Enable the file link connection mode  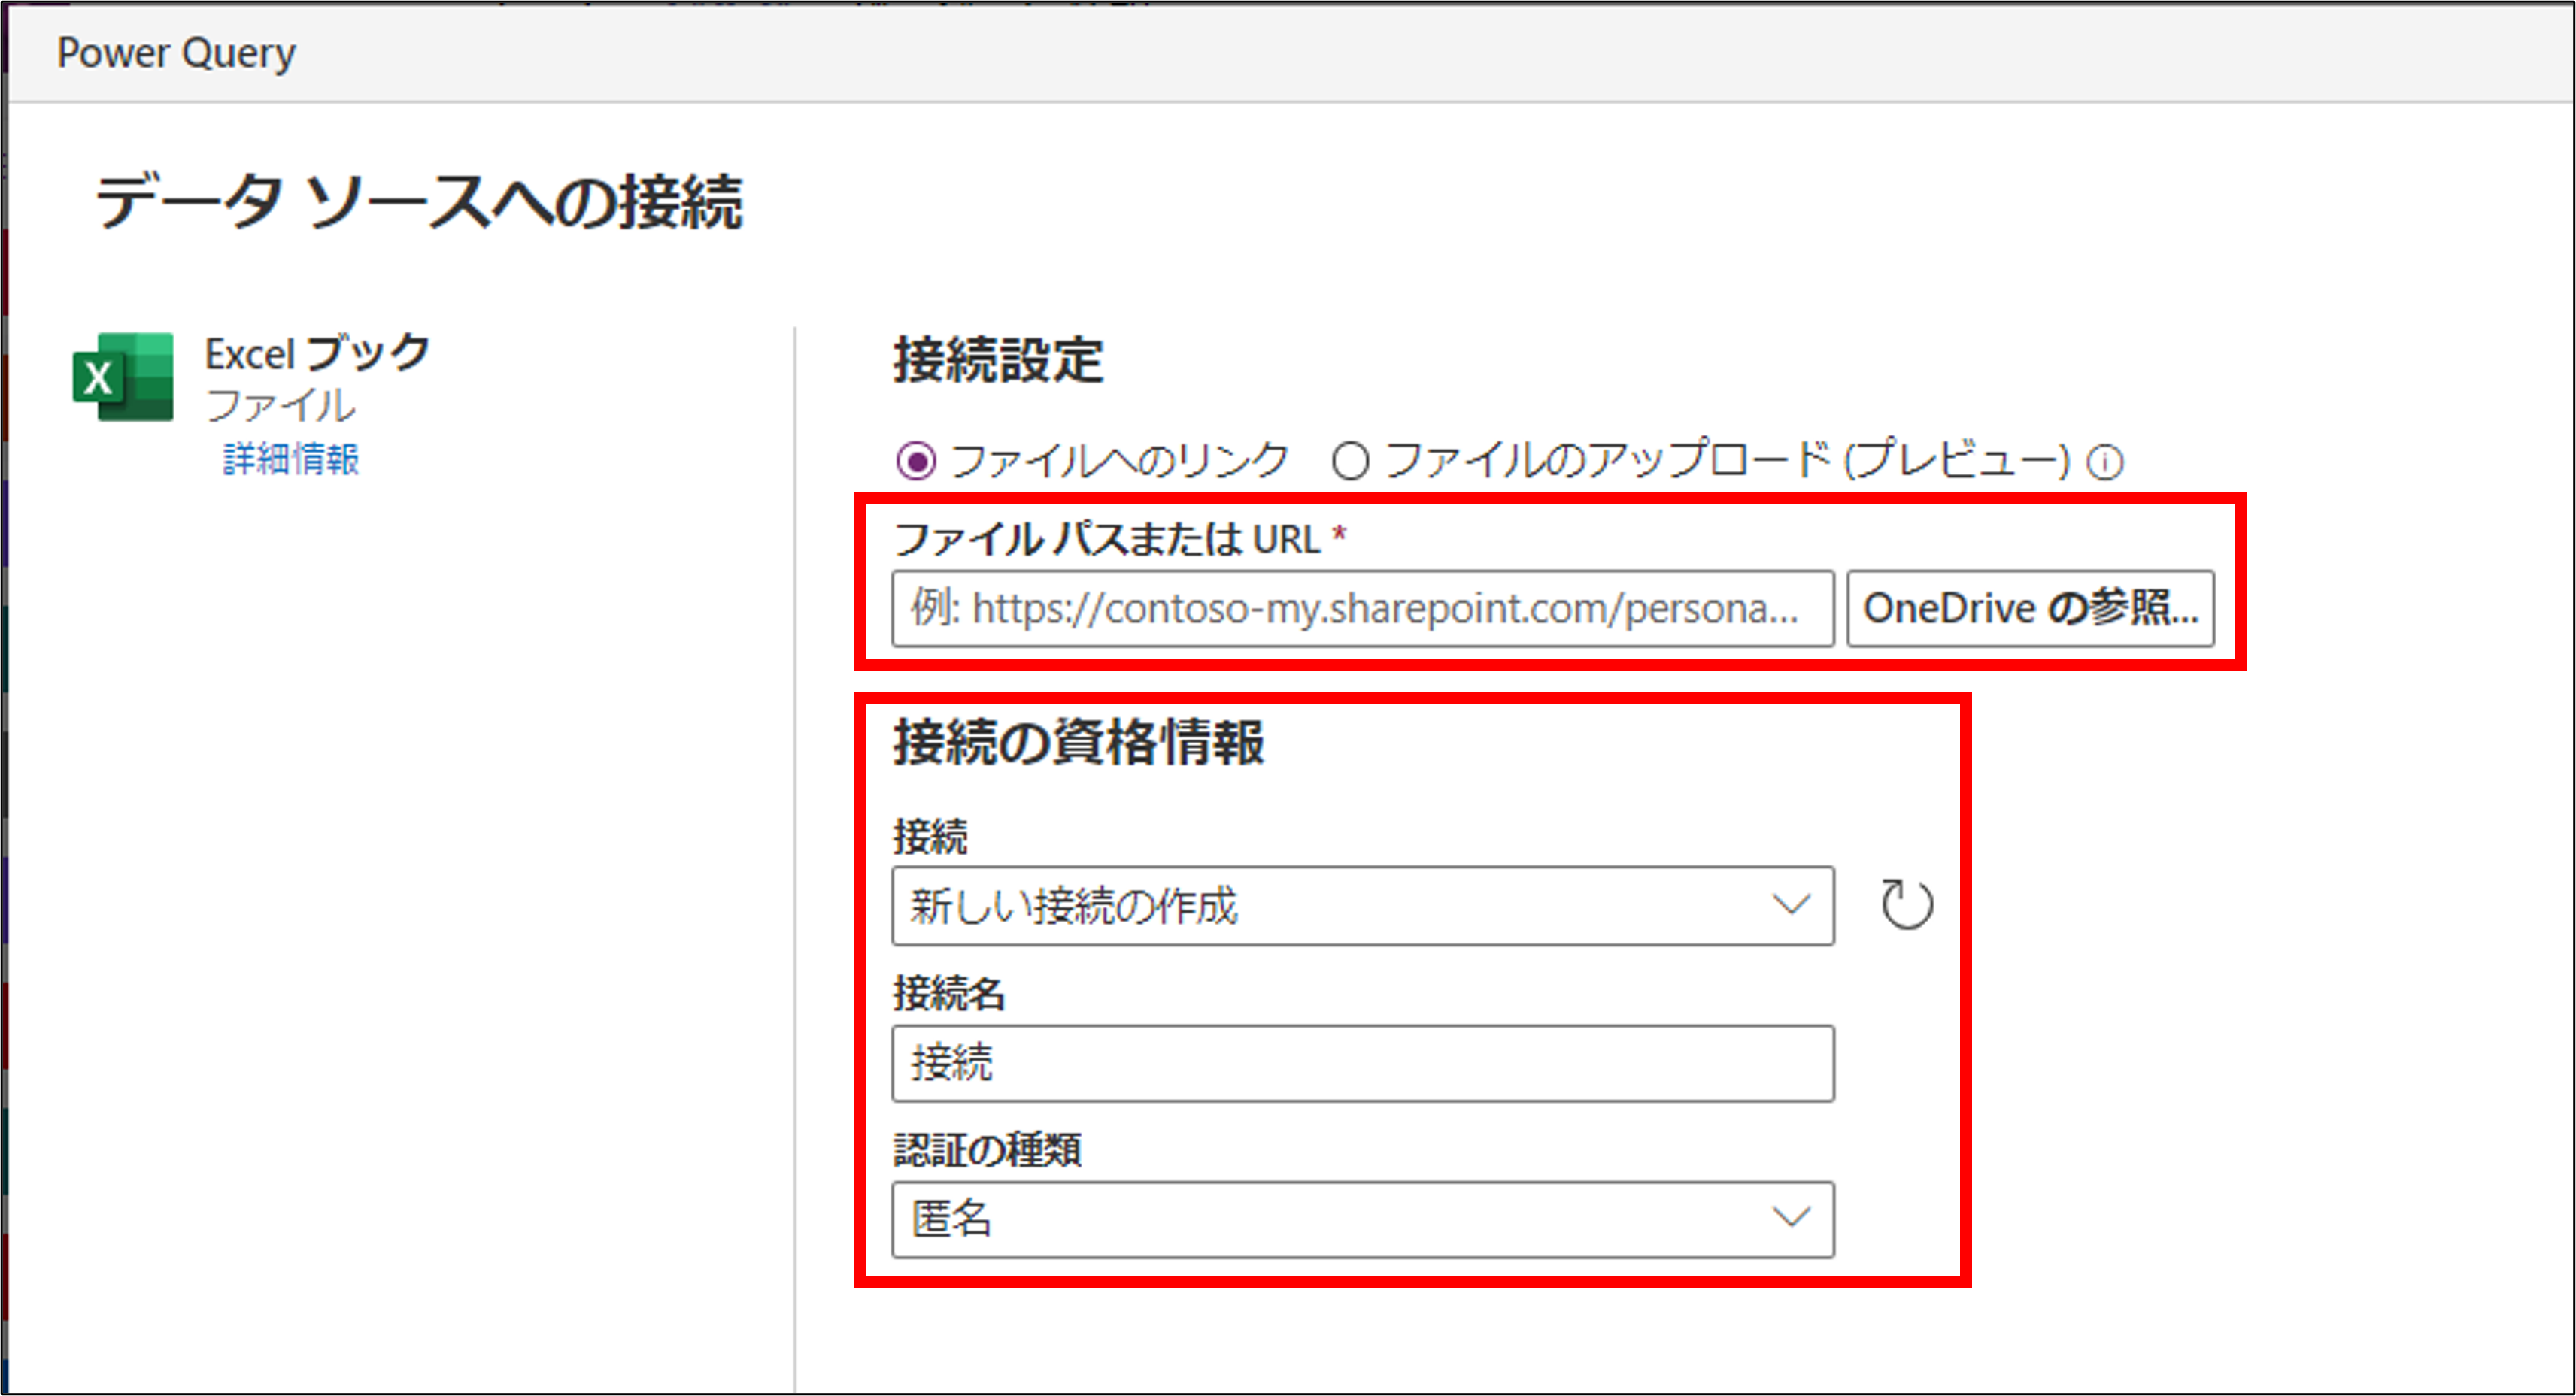tap(916, 461)
